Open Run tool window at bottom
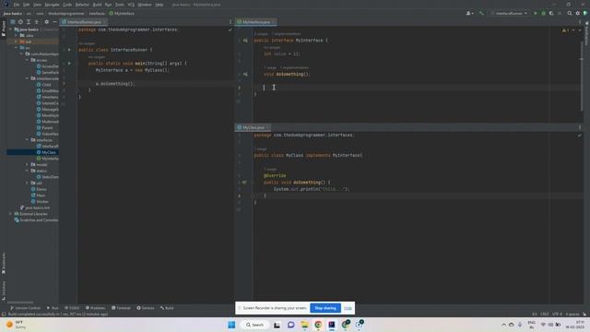590x332 pixels. click(53, 308)
